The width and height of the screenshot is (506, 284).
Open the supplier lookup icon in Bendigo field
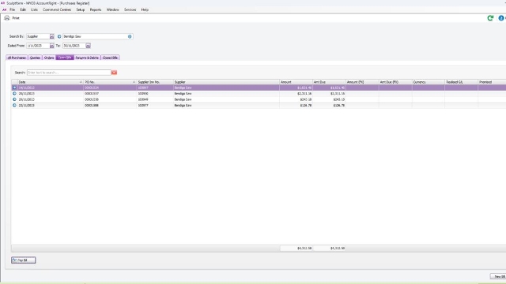130,36
